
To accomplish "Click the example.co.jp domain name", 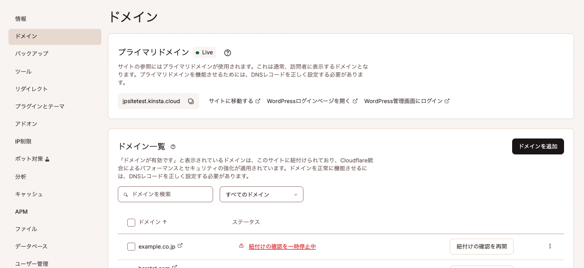I will click(x=157, y=247).
